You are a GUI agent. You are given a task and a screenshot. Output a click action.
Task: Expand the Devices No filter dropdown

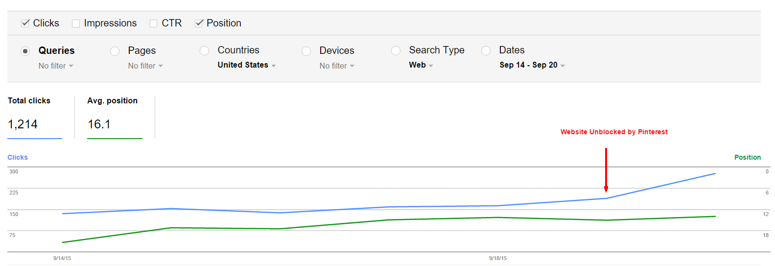(x=337, y=66)
